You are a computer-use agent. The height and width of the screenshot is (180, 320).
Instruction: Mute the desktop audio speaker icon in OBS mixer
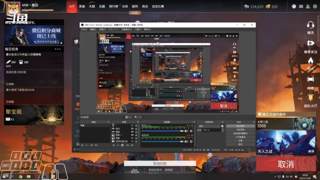click(186, 141)
